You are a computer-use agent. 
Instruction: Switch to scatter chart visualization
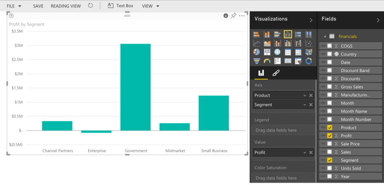pos(309,43)
